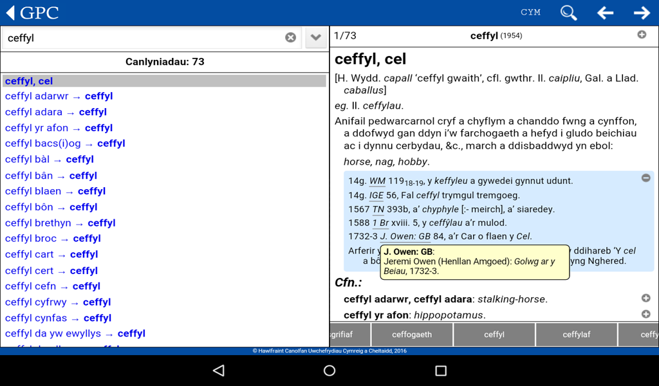The image size is (659, 386).
Task: Click the forward navigation arrow
Action: (643, 12)
